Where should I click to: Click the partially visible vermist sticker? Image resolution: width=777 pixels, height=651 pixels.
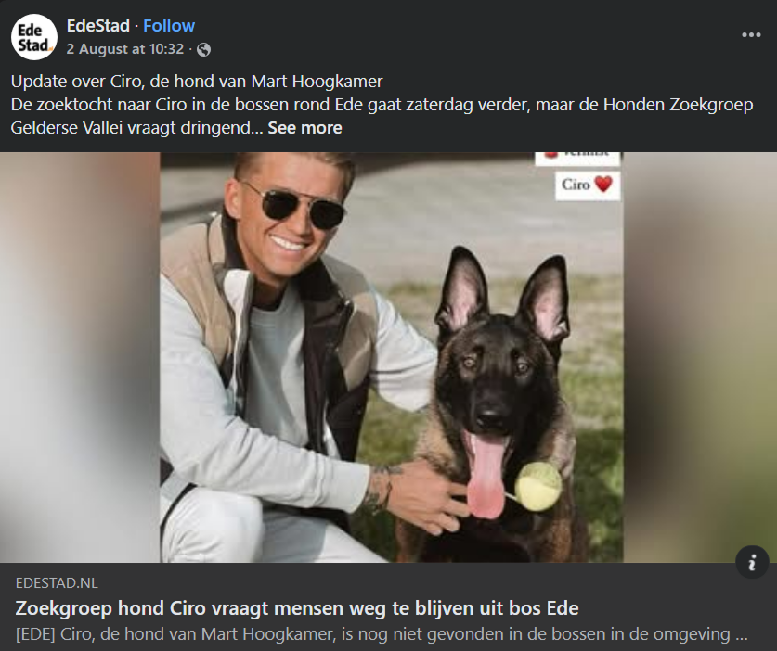[577, 158]
